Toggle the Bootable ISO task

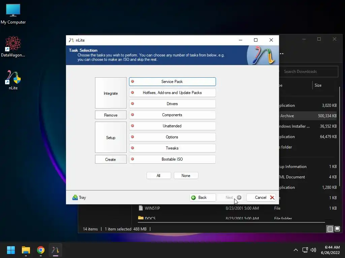pos(172,159)
